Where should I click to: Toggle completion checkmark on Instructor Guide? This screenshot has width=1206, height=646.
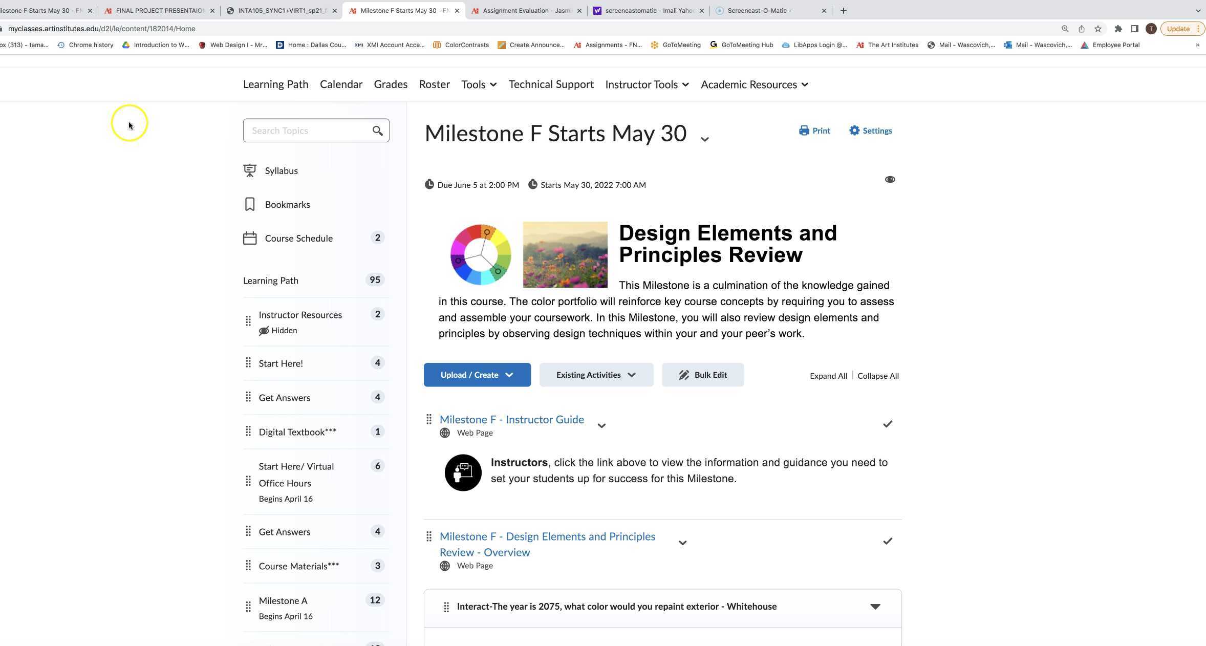click(887, 424)
